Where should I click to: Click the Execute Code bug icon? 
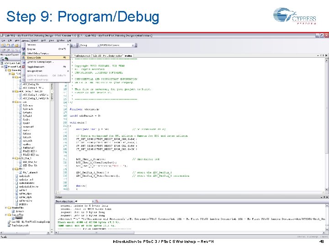[24, 58]
